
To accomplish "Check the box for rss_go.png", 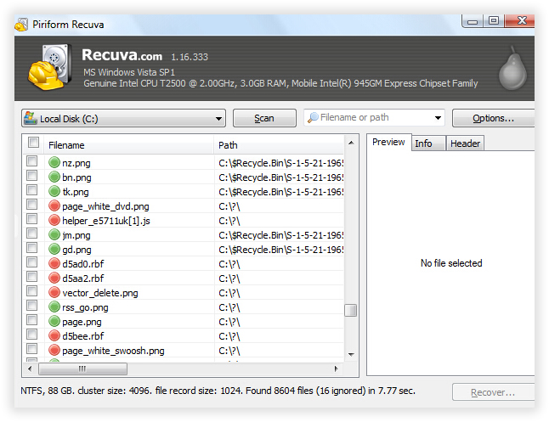I will [31, 306].
